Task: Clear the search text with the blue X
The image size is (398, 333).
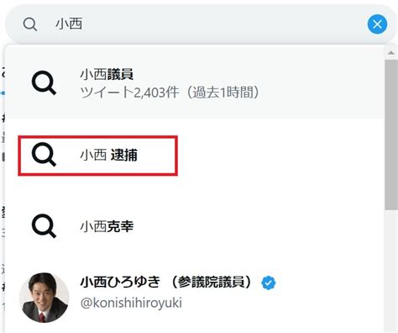Action: pos(377,24)
